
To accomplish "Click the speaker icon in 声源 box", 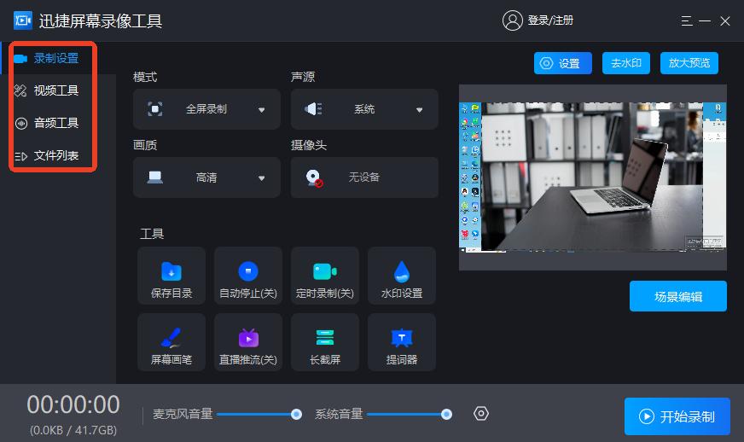I will click(313, 109).
